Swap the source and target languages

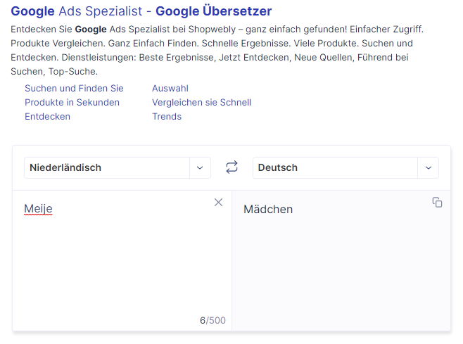coord(231,167)
